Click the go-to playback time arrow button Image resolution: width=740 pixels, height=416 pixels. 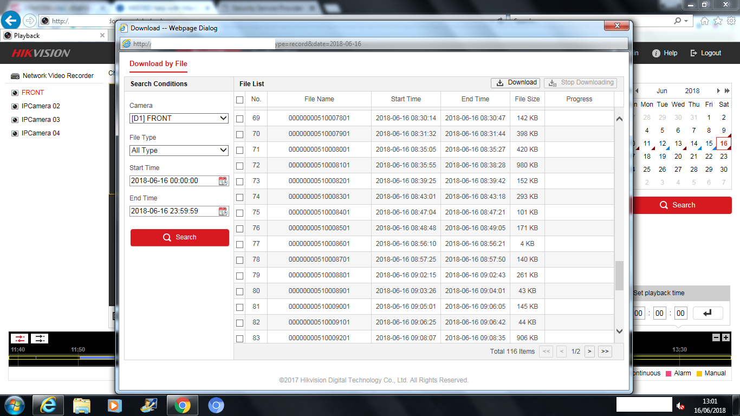pyautogui.click(x=707, y=313)
